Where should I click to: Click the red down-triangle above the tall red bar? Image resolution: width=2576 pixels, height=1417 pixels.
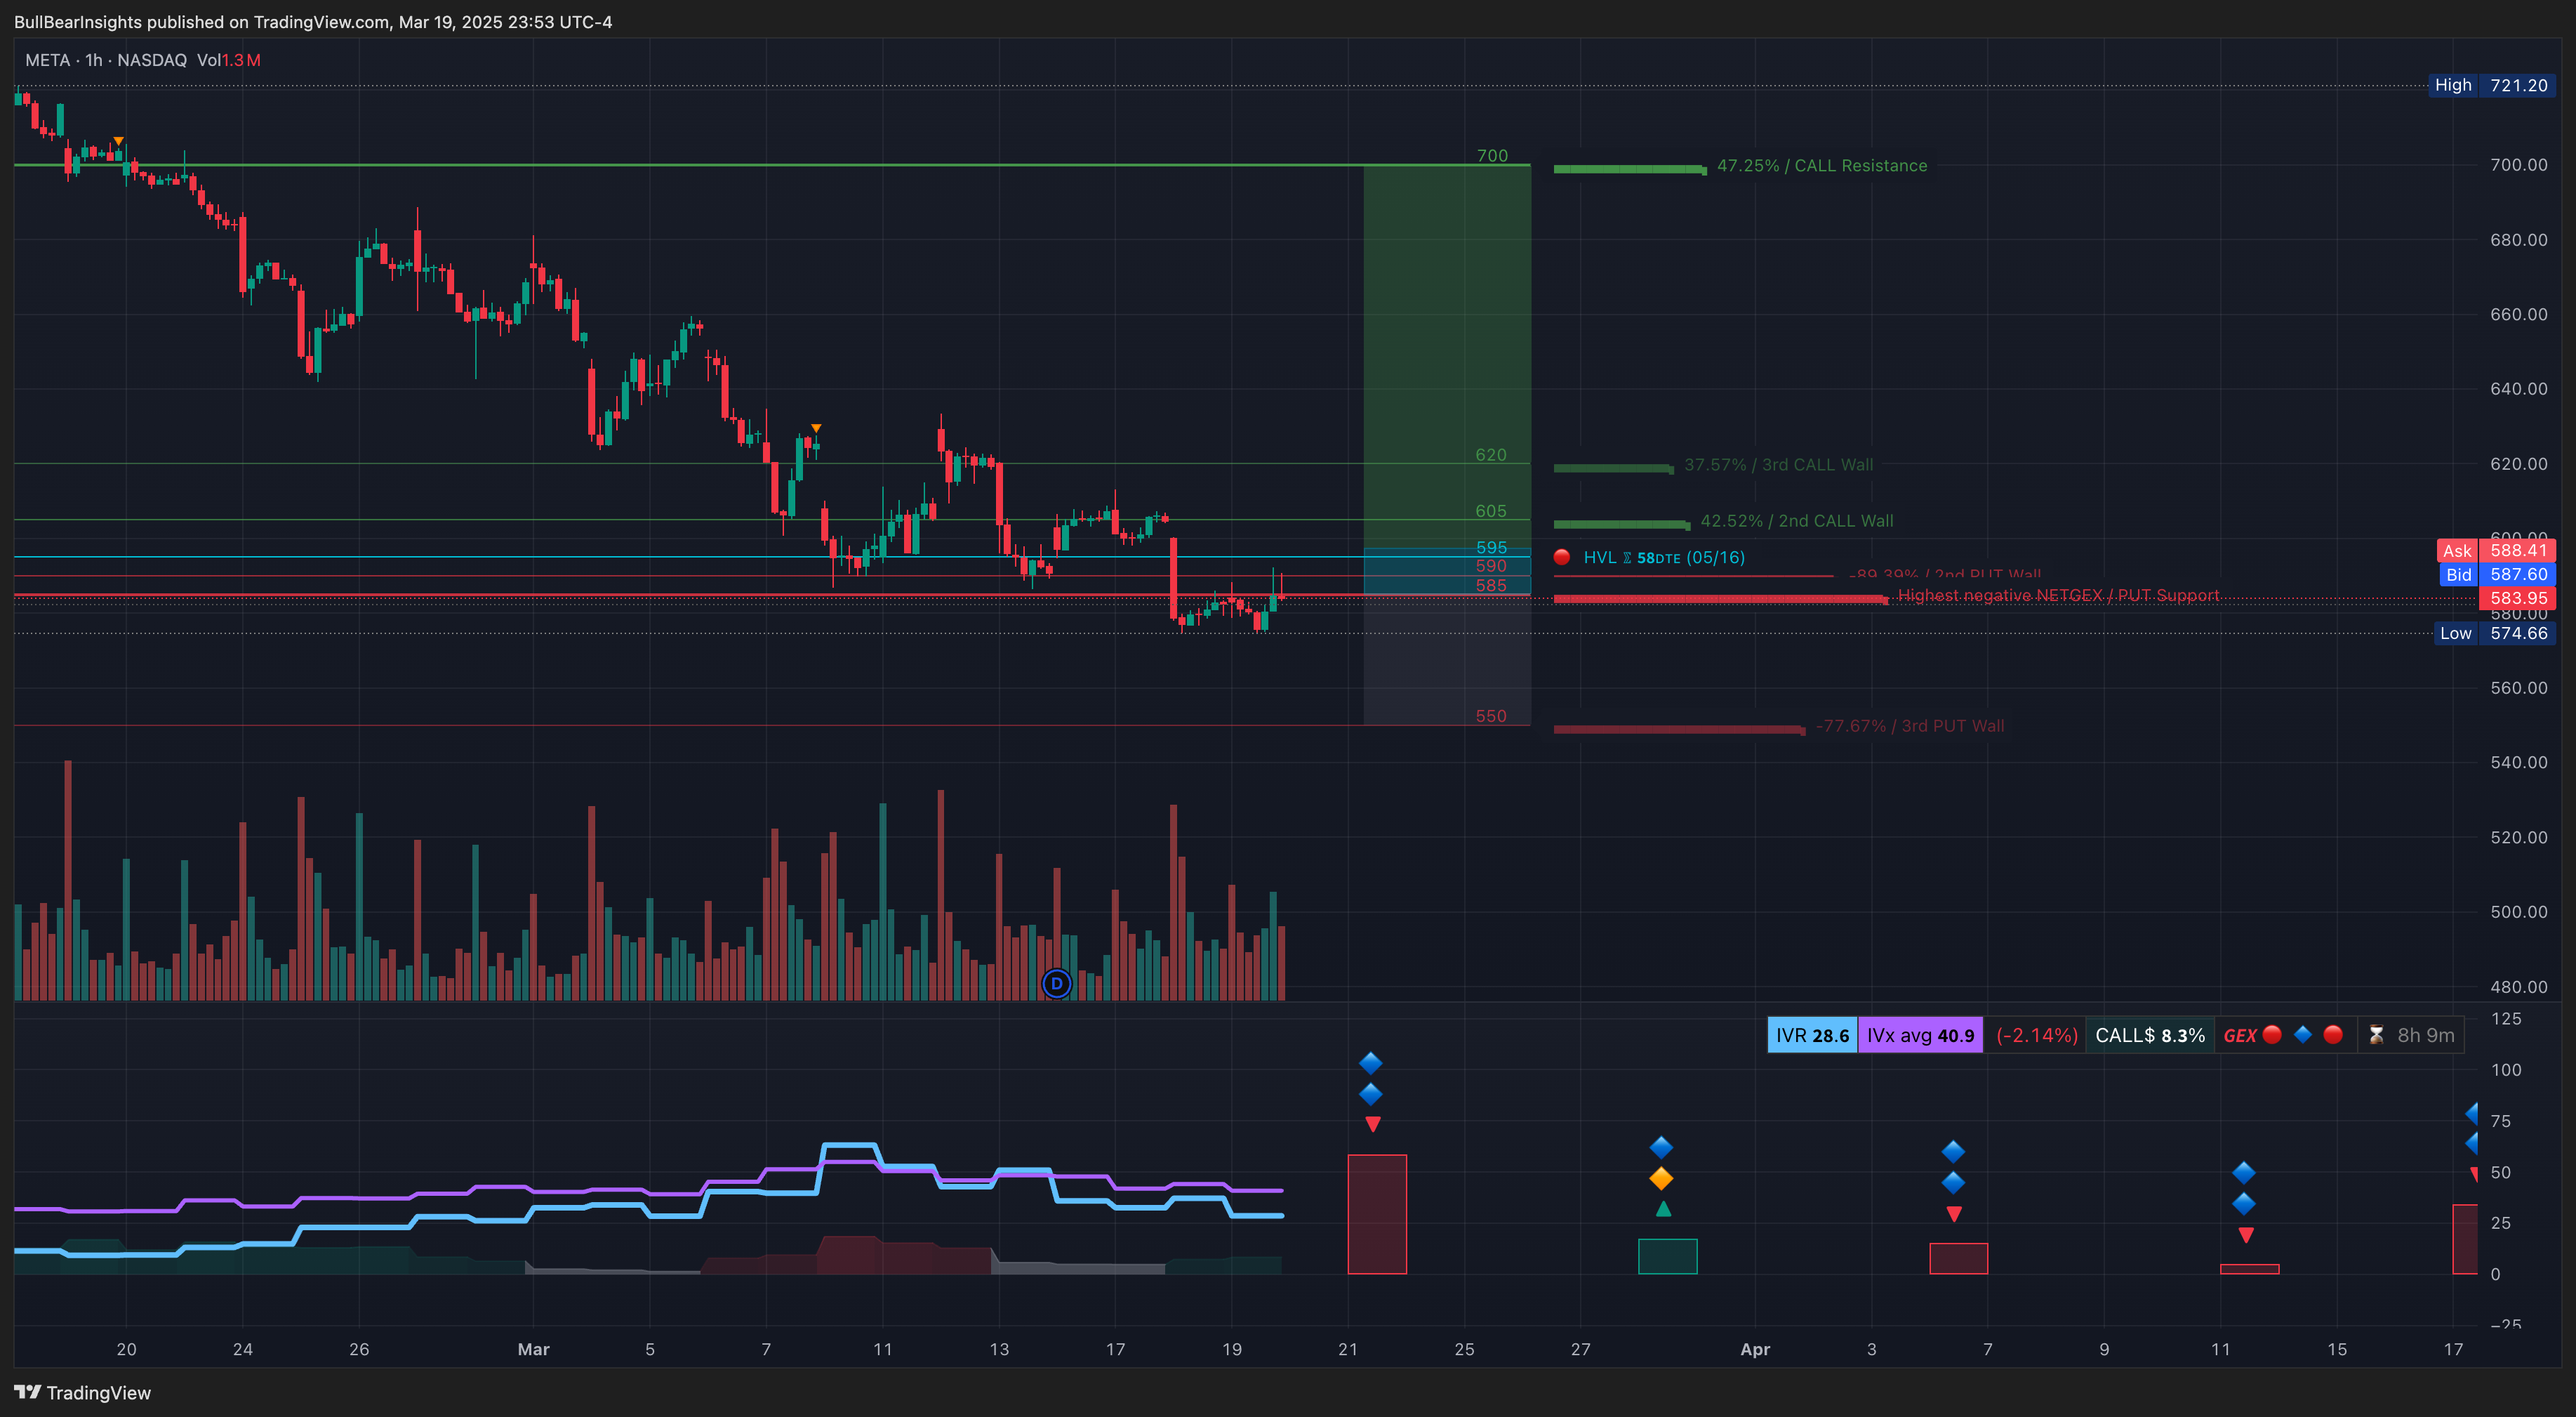pyautogui.click(x=1373, y=1123)
